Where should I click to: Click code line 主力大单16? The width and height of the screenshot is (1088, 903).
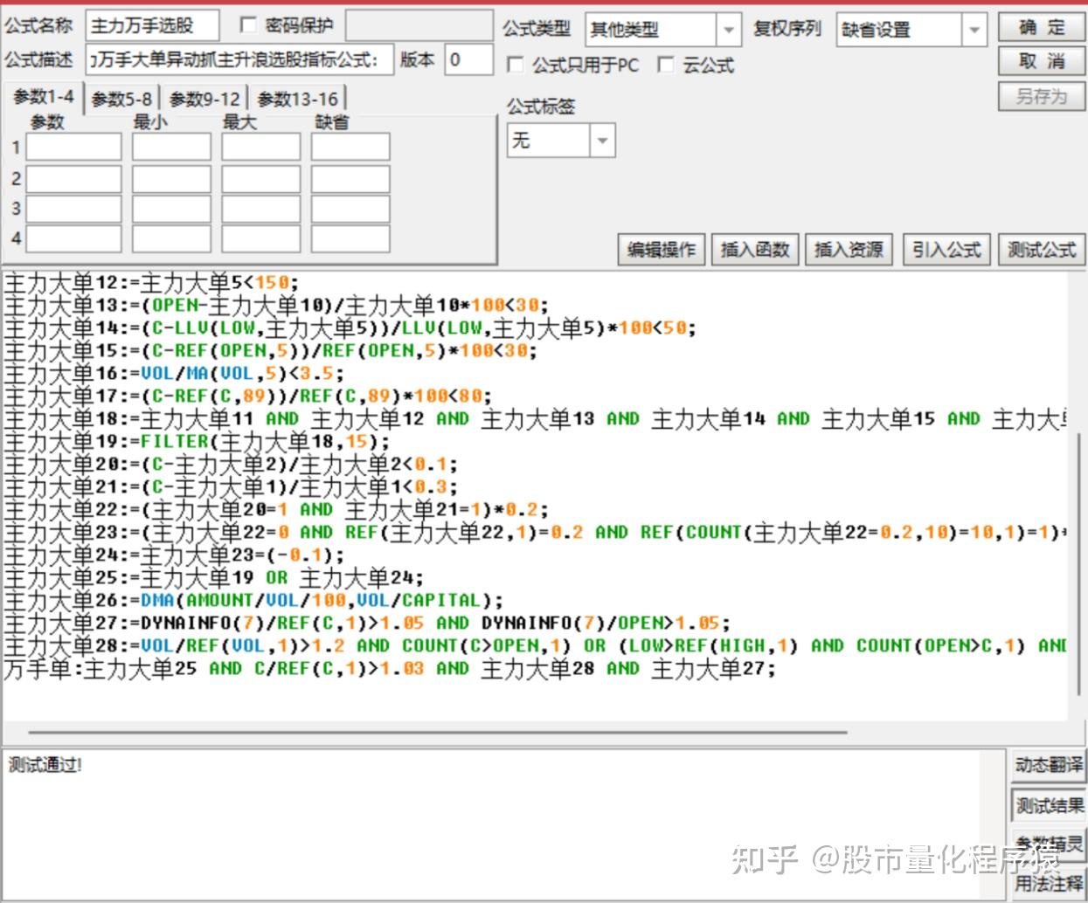coord(173,373)
